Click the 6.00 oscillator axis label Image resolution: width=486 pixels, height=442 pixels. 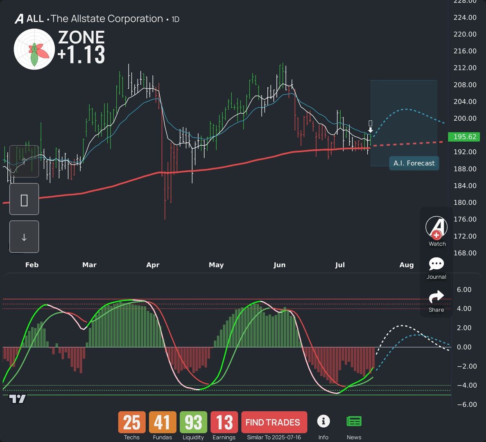click(464, 290)
